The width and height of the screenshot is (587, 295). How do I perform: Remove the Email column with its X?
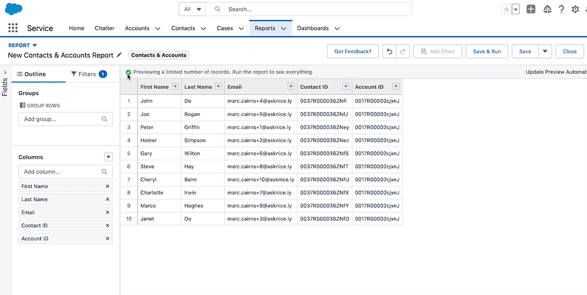(x=107, y=212)
